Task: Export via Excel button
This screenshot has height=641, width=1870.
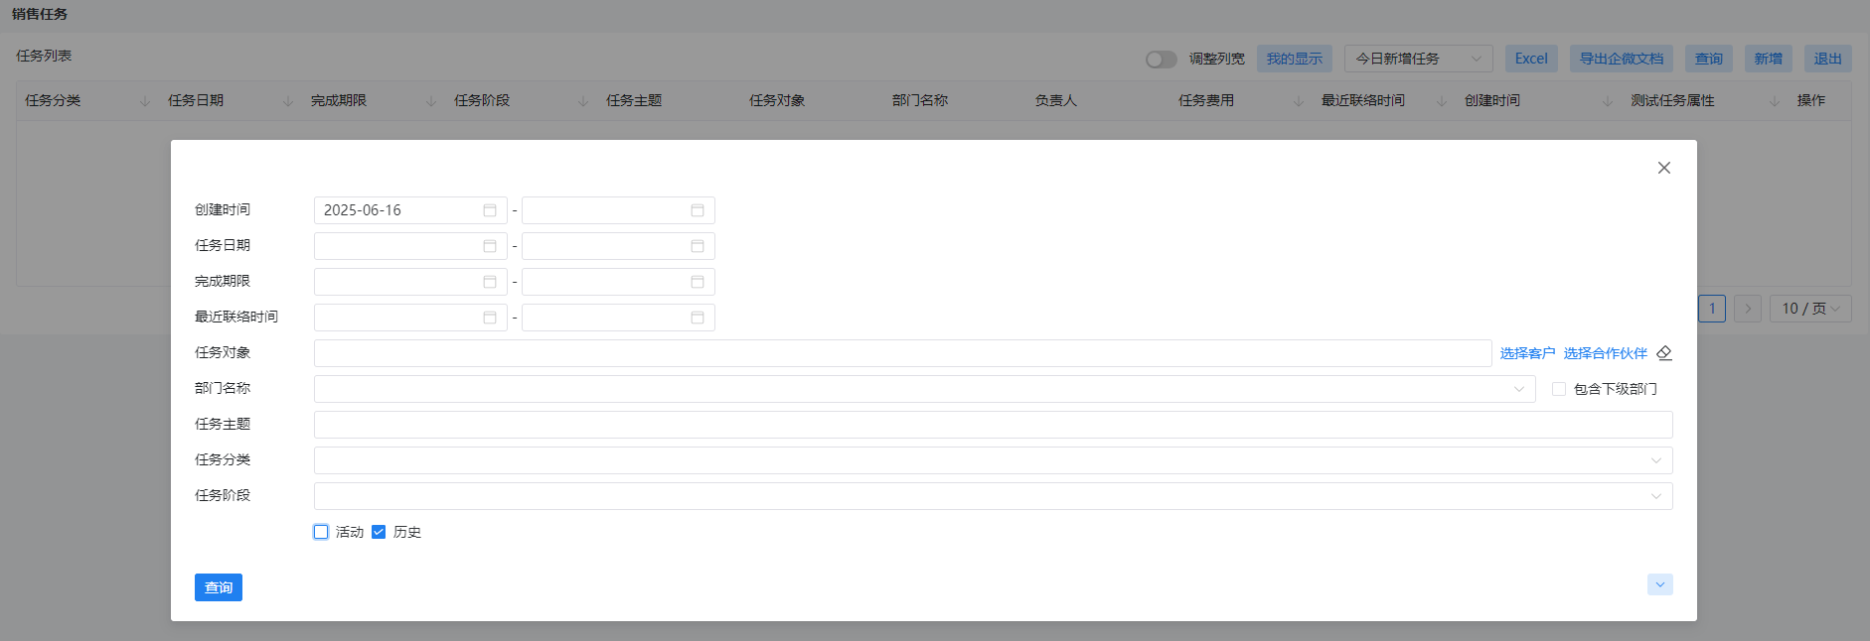Action: [x=1531, y=59]
